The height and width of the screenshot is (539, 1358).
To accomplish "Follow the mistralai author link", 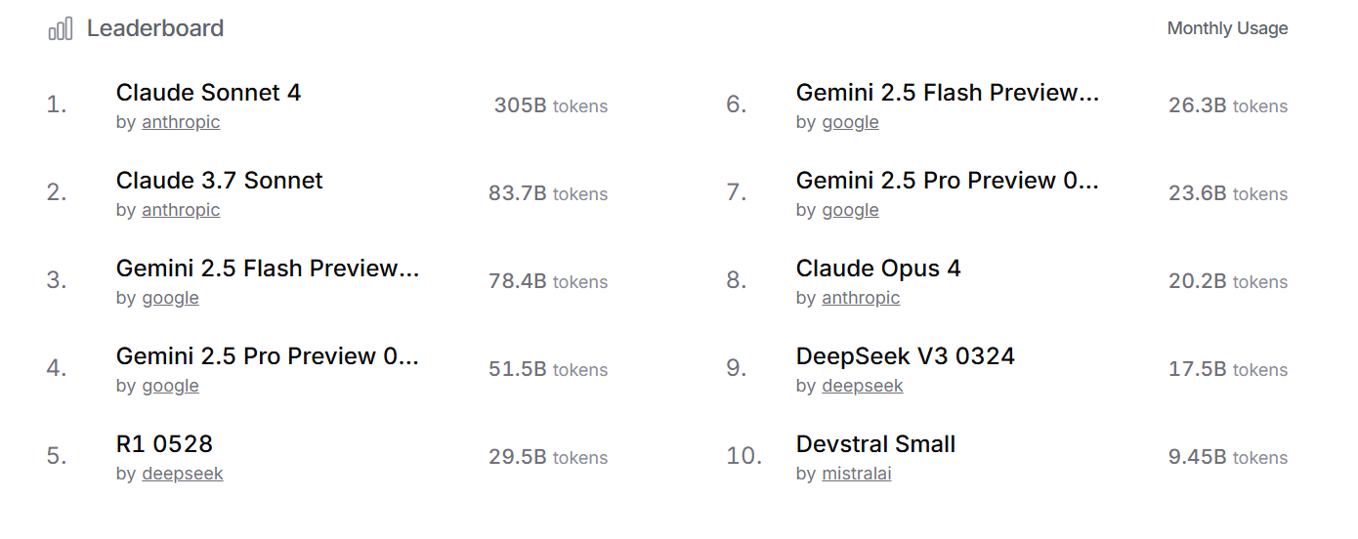I will (x=857, y=474).
